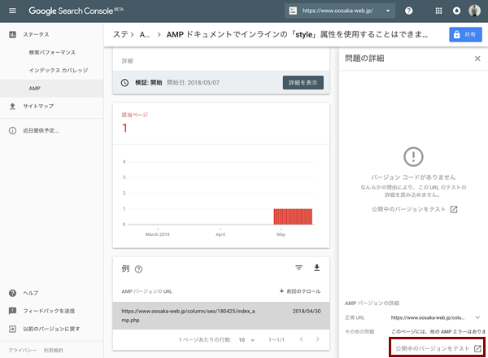Viewport: 488px width, 358px height.
Task: Click フィードバックを送信
Action: coord(49,311)
